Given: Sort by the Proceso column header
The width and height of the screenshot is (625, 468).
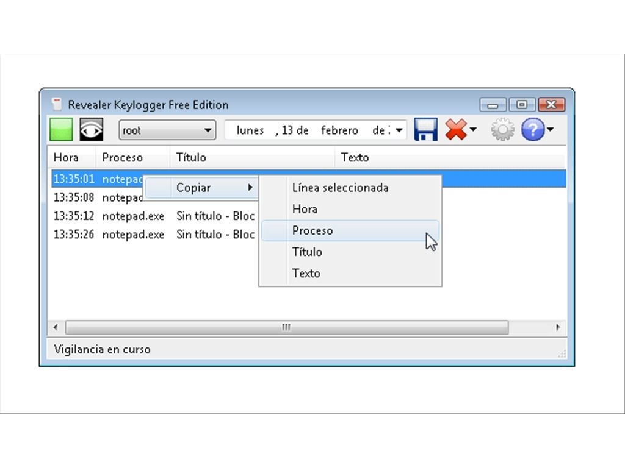Looking at the screenshot, I should point(132,158).
